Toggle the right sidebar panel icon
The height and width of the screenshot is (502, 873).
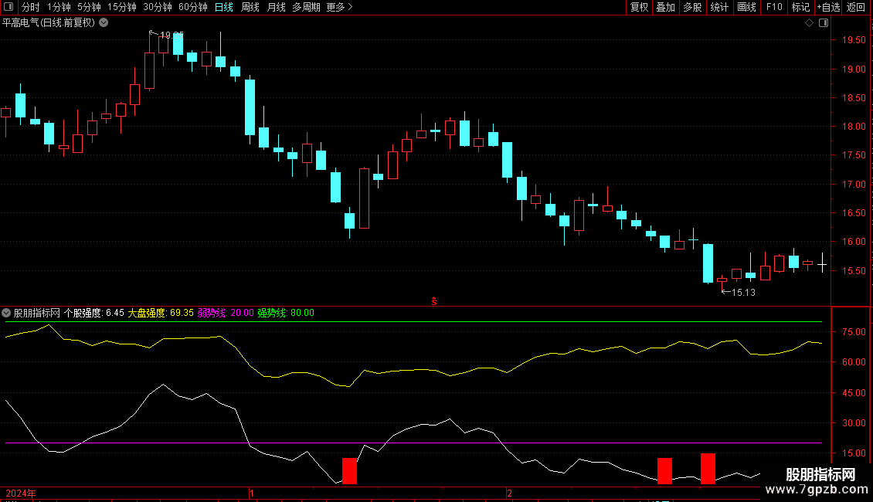point(821,22)
